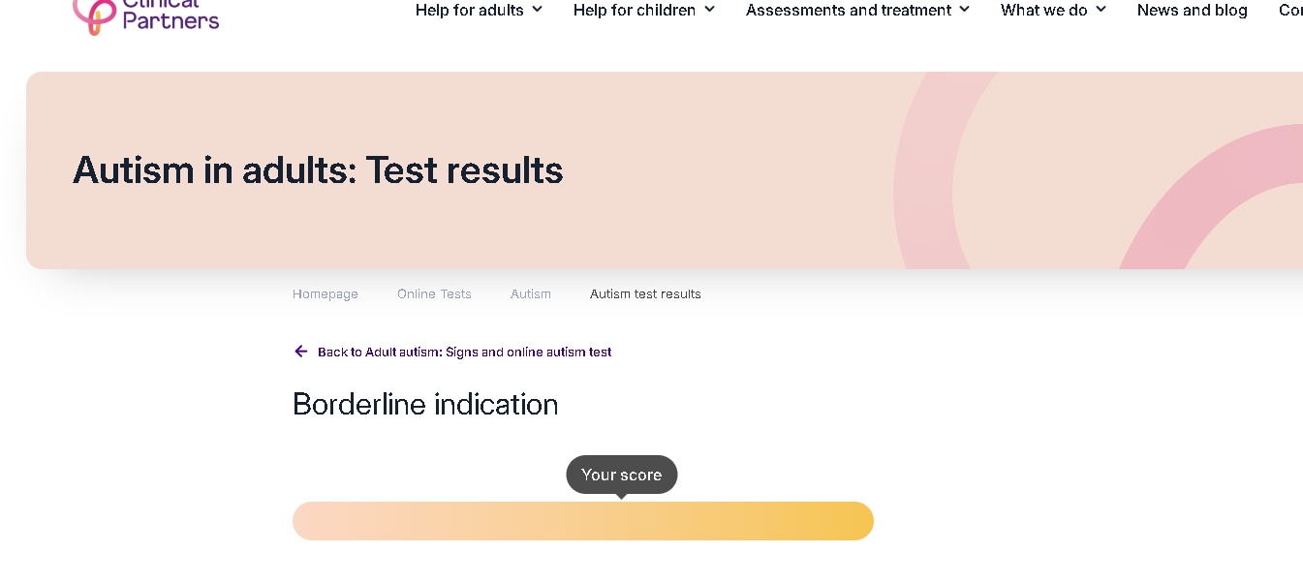Click the Autism in adults page title
1303x583 pixels.
pyautogui.click(x=318, y=170)
